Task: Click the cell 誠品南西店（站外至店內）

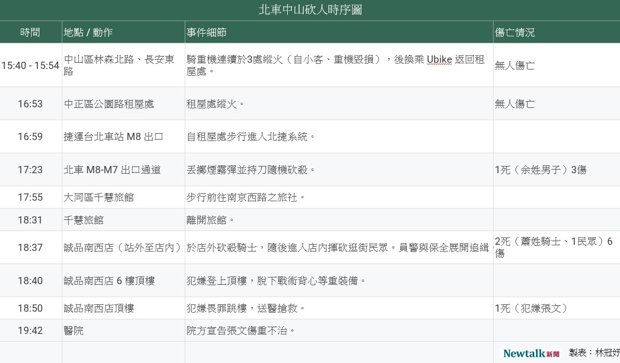Action: 123,248
